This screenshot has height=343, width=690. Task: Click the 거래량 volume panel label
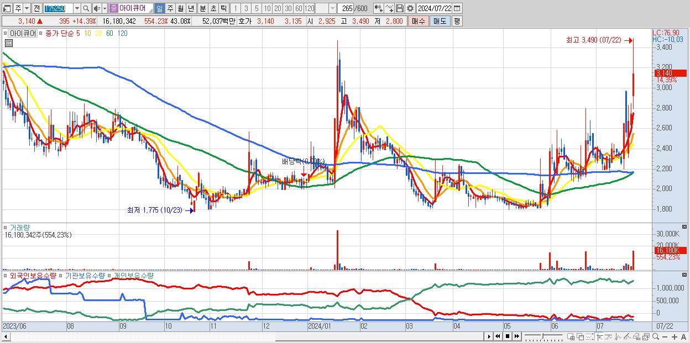click(x=21, y=227)
